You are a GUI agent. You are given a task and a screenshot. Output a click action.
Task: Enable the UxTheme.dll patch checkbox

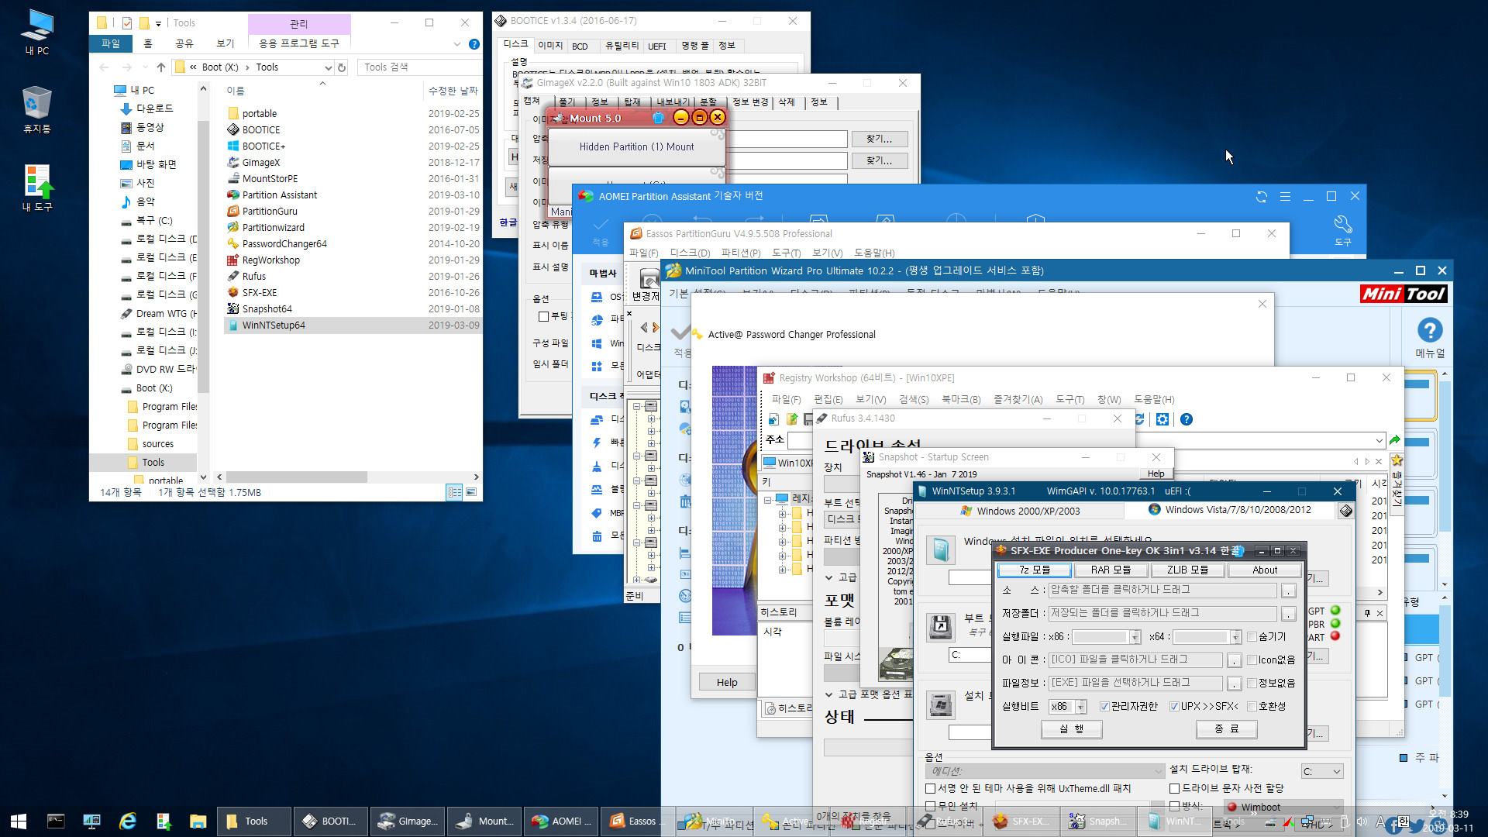(x=930, y=788)
